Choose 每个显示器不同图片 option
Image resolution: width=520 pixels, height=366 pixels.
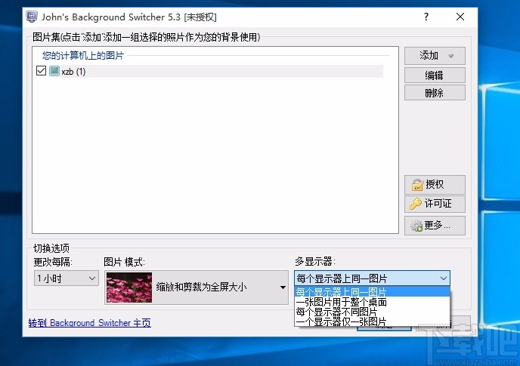372,312
